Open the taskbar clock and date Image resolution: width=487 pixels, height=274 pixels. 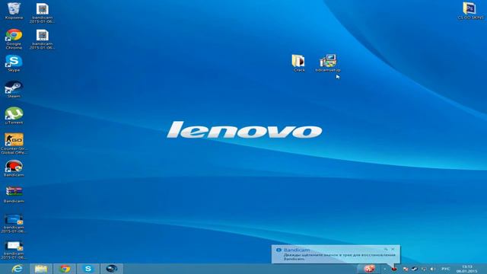(466, 269)
